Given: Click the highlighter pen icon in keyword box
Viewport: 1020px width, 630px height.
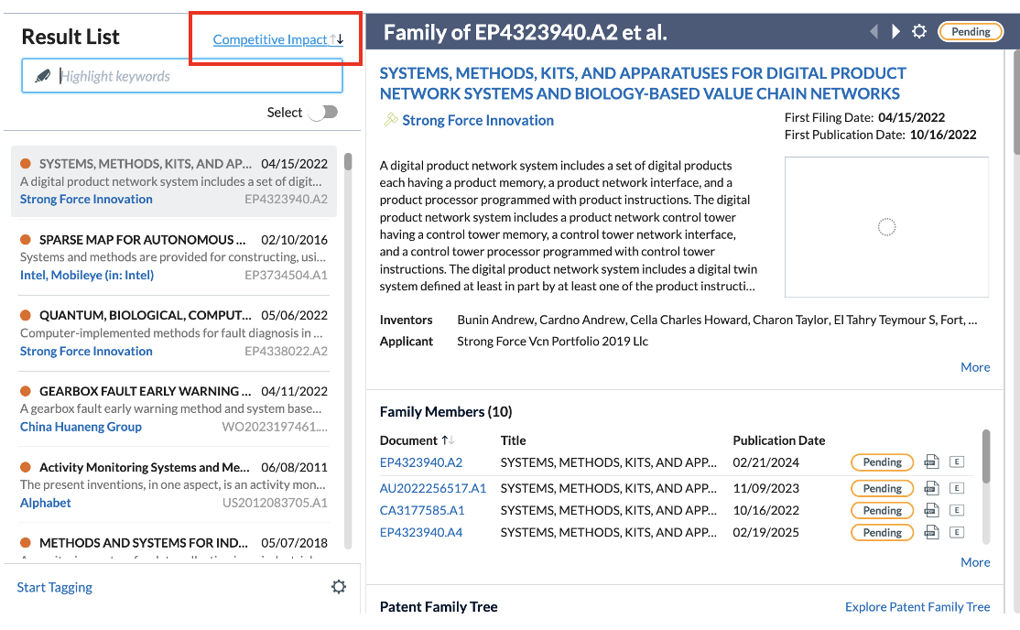Looking at the screenshot, I should point(43,76).
